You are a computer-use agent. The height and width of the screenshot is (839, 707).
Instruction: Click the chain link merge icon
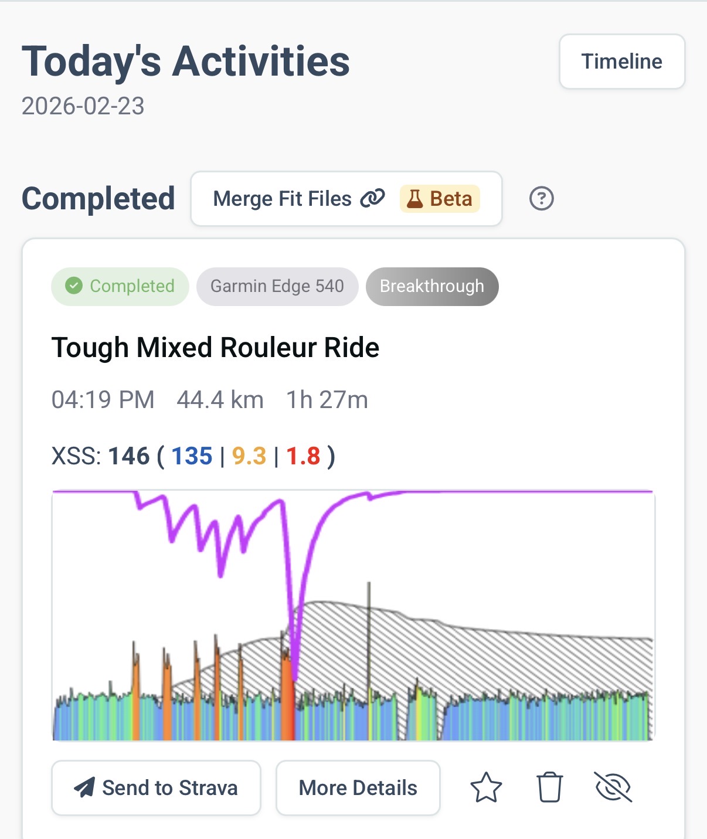(372, 199)
